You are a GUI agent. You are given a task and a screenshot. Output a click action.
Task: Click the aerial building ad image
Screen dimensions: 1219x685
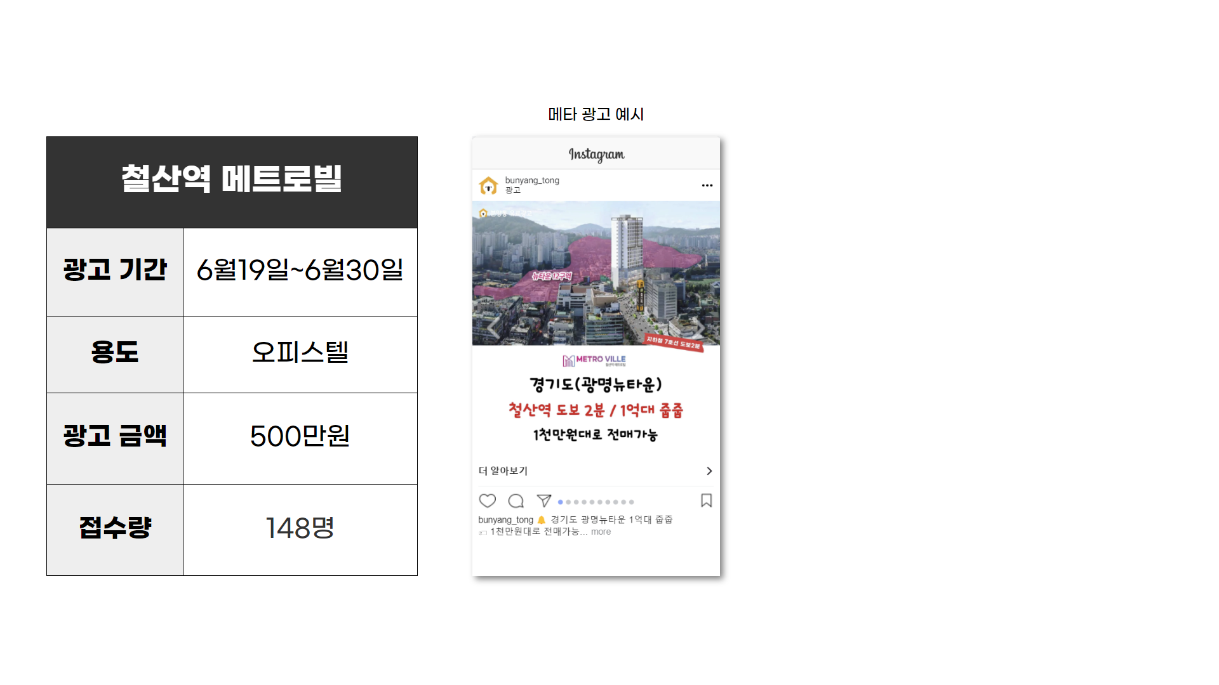(596, 273)
